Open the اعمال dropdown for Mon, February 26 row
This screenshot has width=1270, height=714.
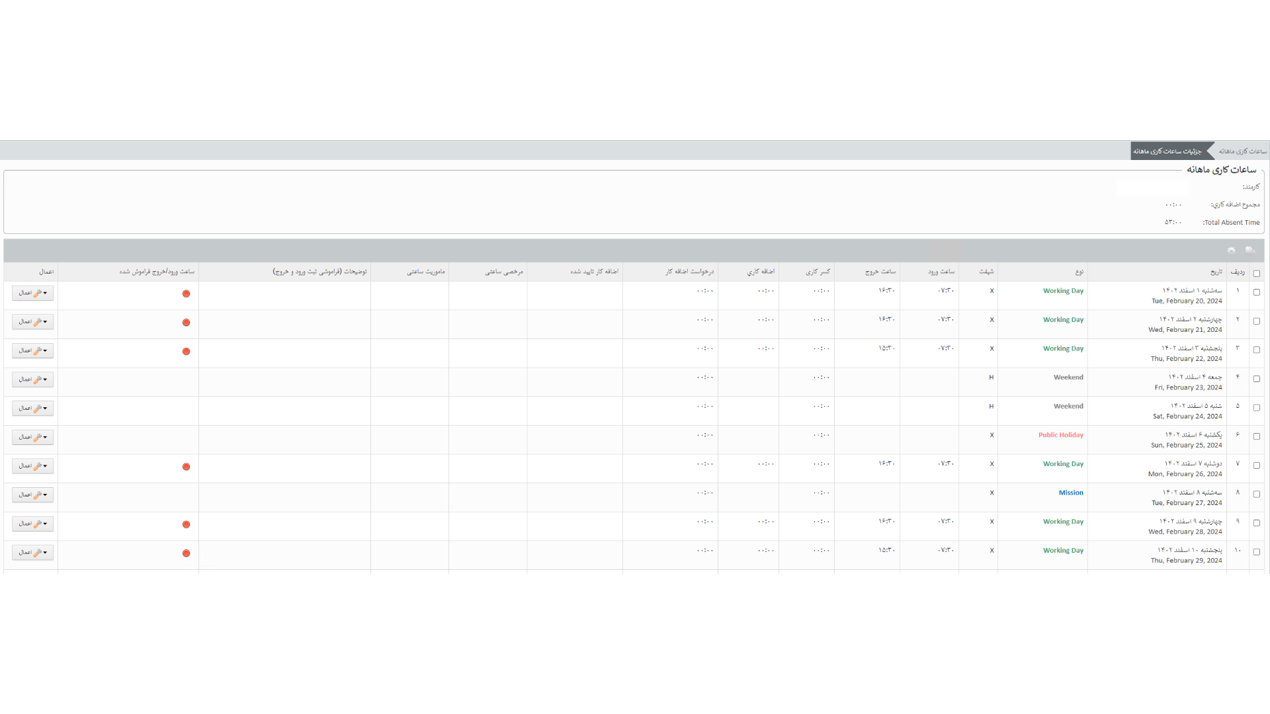32,466
